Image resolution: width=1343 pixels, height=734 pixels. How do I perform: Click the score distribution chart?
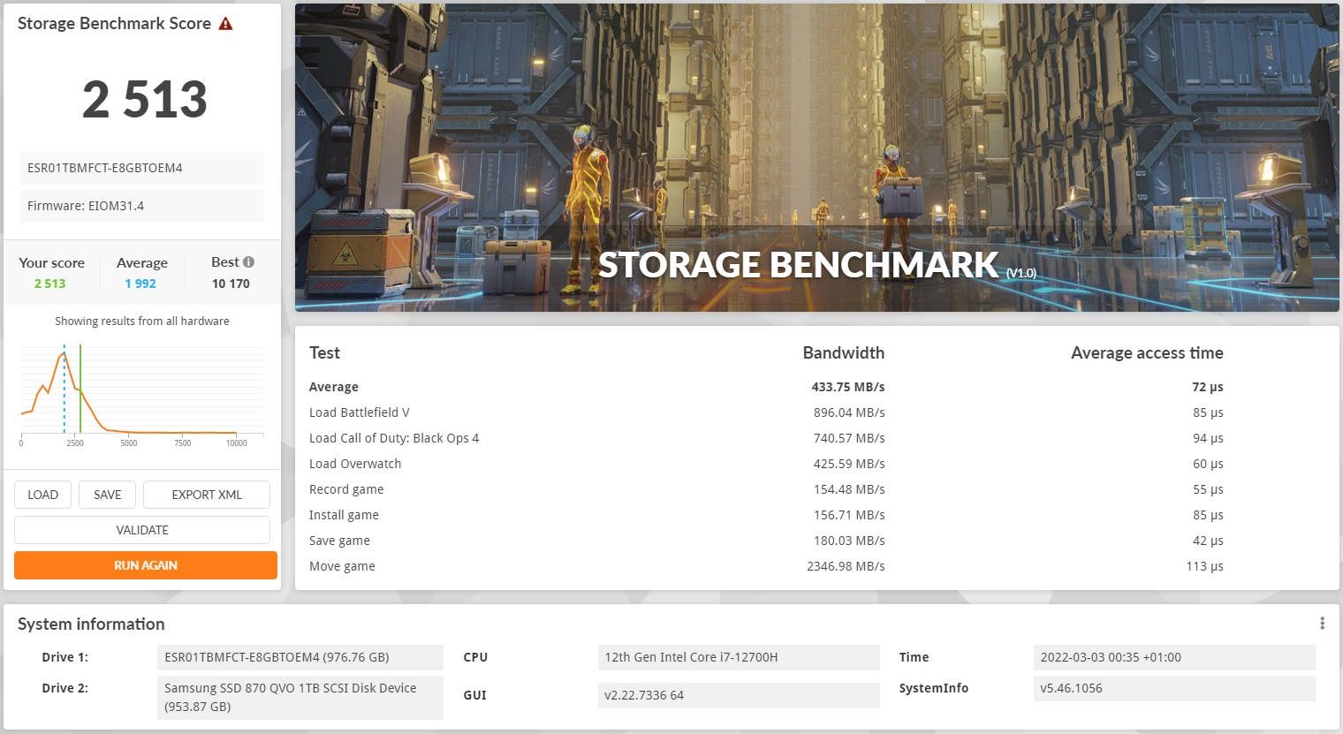(x=142, y=396)
